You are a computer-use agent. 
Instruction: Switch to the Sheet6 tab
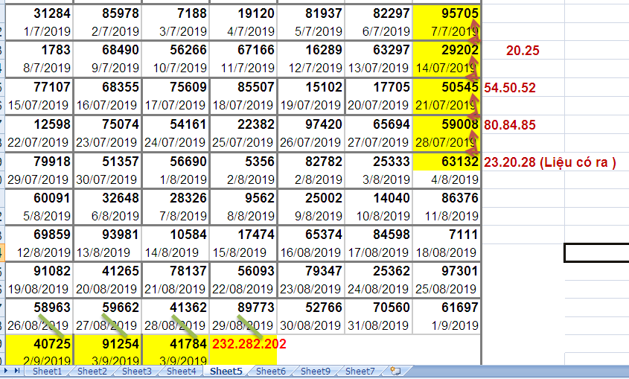270,371
